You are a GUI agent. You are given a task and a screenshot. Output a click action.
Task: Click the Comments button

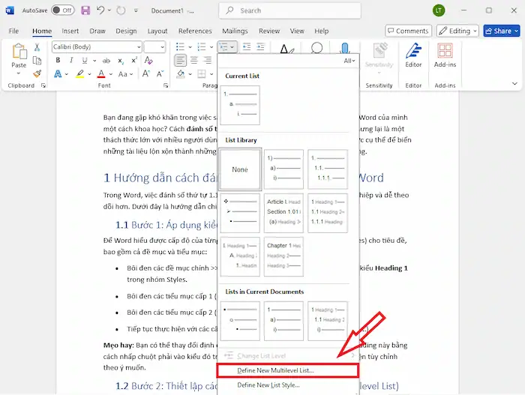[x=408, y=31]
